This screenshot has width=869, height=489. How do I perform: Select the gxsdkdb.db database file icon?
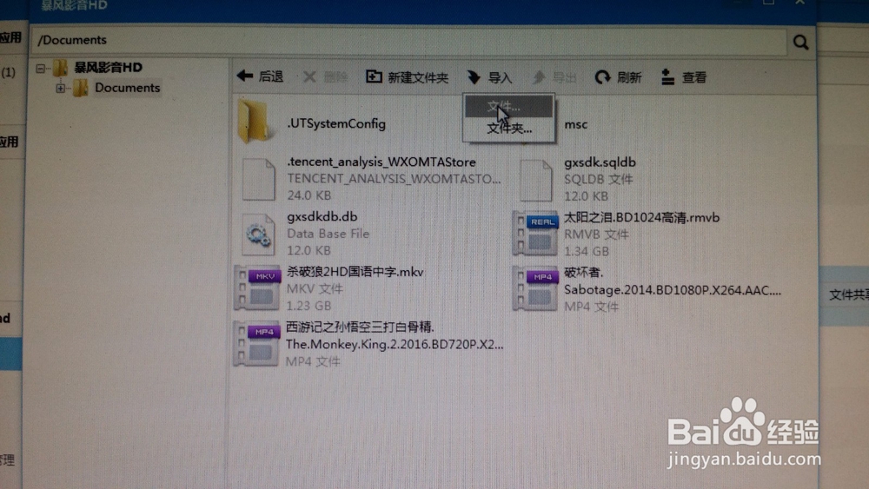(x=258, y=235)
